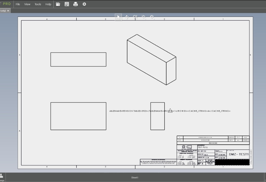Close the read-only document tab

[8, 11]
